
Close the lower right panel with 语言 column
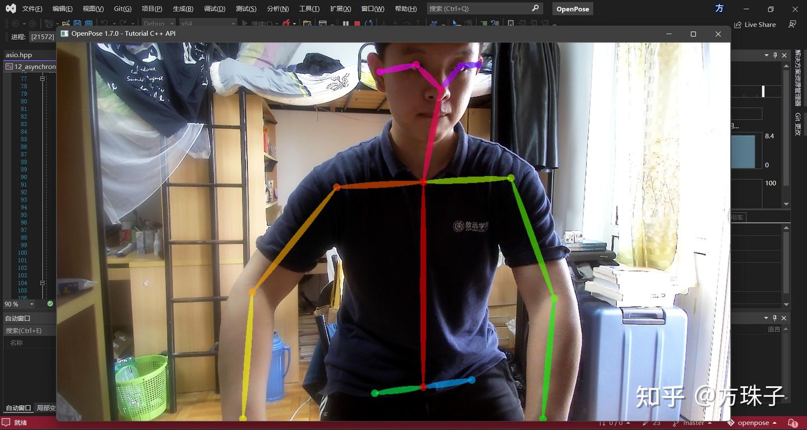click(784, 318)
